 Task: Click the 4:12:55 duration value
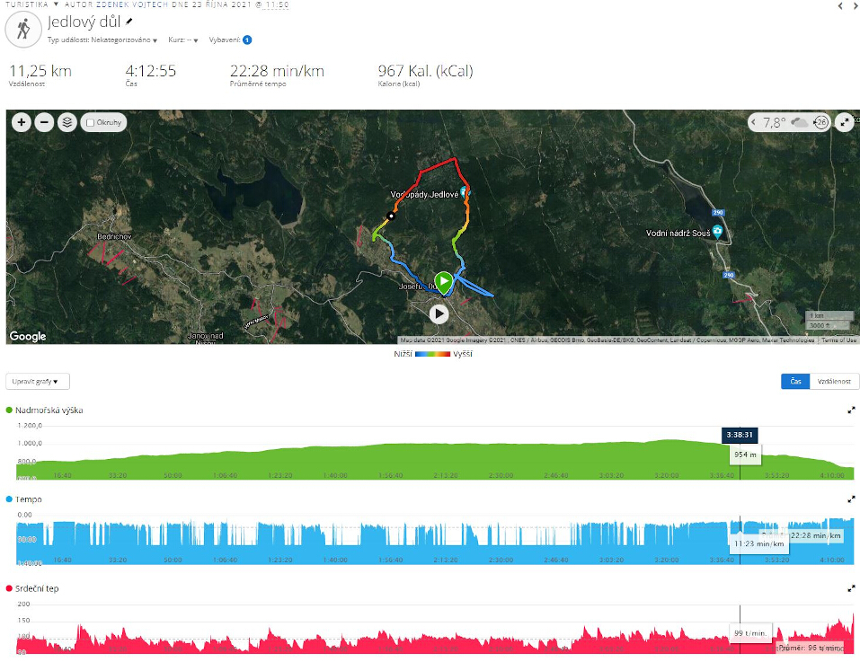(x=151, y=71)
